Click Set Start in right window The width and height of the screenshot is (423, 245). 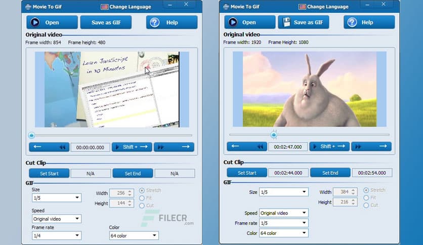(247, 173)
